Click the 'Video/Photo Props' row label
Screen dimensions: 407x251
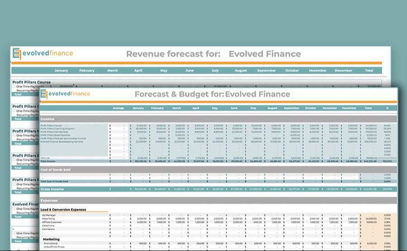point(54,247)
